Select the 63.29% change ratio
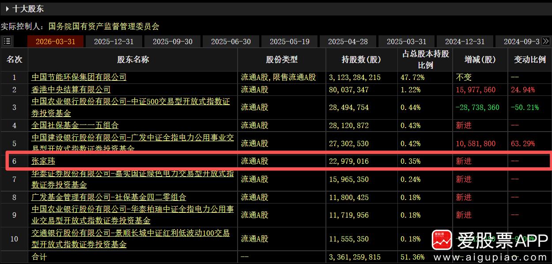552x264 pixels. (523, 143)
